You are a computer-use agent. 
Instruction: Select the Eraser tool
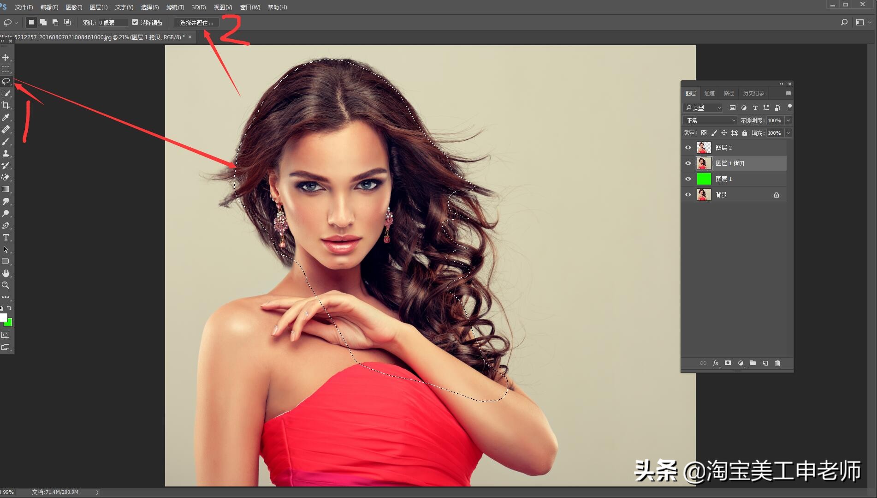pos(6,177)
